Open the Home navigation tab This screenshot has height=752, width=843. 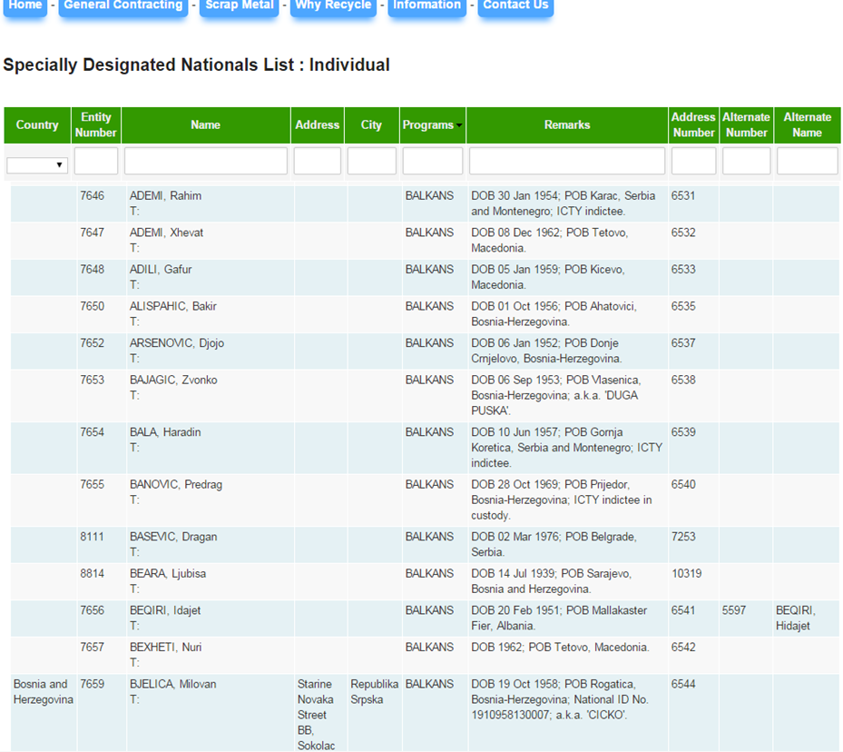[25, 6]
